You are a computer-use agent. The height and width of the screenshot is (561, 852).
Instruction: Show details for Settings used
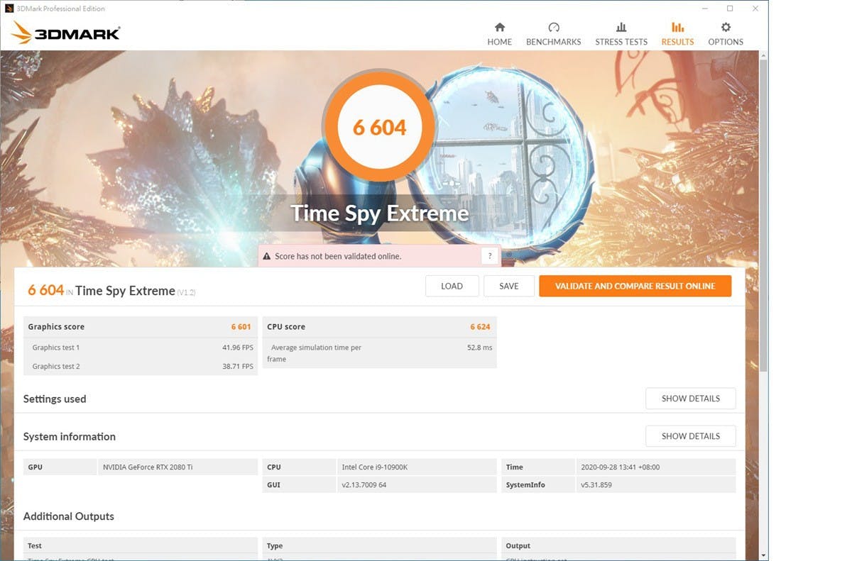[690, 399]
